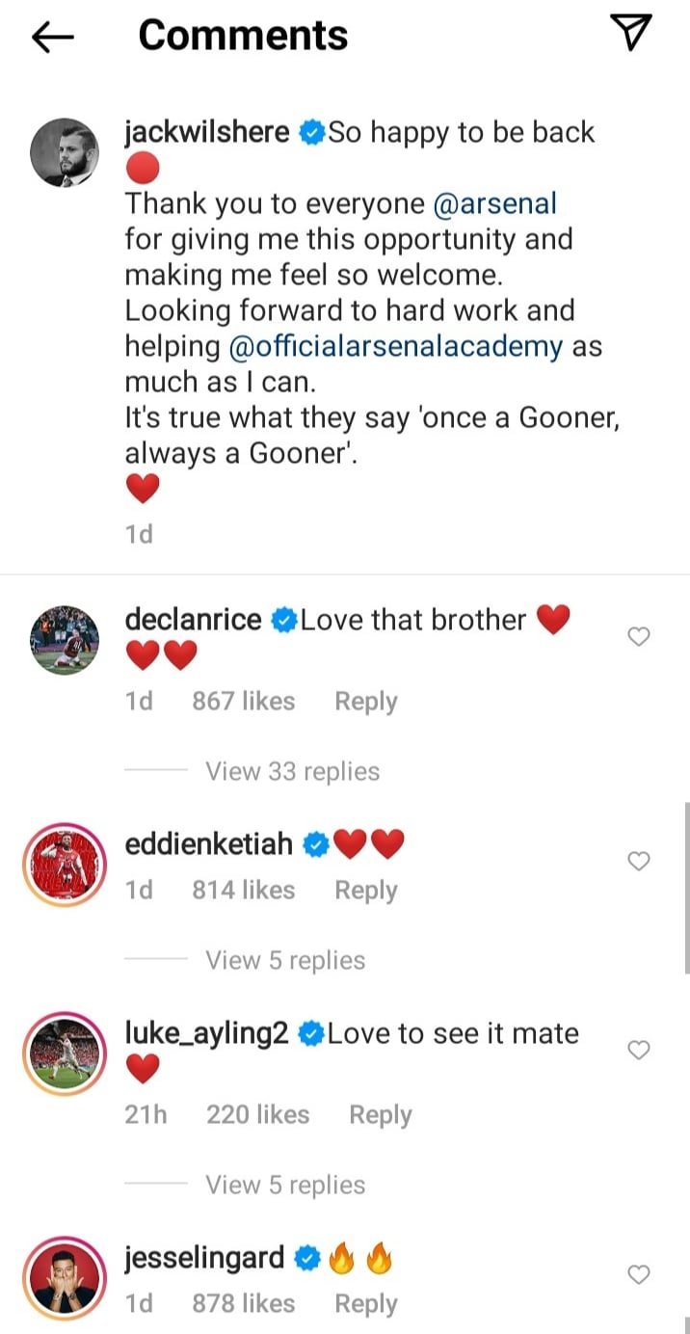Expand View 33 replies

[x=292, y=771]
